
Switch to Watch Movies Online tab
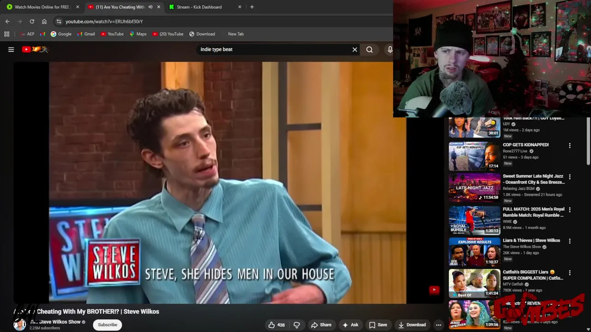pyautogui.click(x=42, y=7)
